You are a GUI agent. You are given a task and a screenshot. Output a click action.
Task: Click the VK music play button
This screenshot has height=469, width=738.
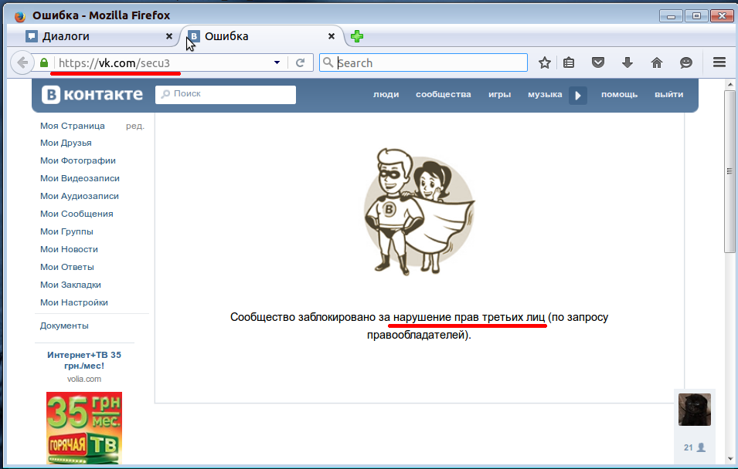(578, 95)
